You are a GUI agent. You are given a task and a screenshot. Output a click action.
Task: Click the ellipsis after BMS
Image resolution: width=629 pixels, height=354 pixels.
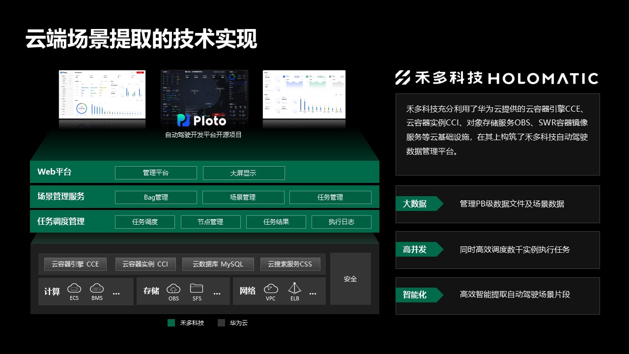coord(116,294)
